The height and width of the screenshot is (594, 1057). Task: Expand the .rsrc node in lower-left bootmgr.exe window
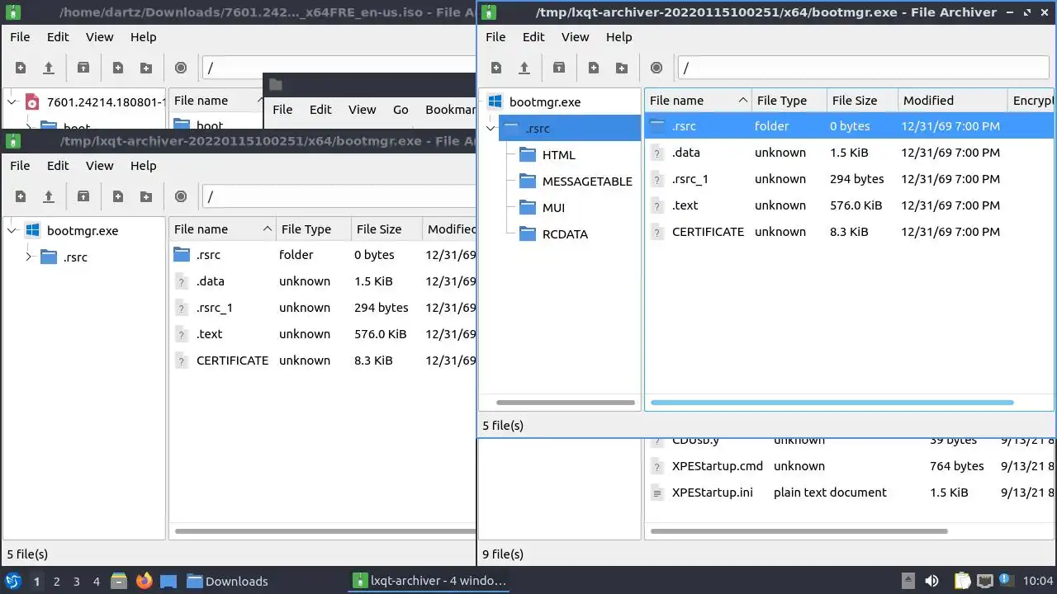28,257
